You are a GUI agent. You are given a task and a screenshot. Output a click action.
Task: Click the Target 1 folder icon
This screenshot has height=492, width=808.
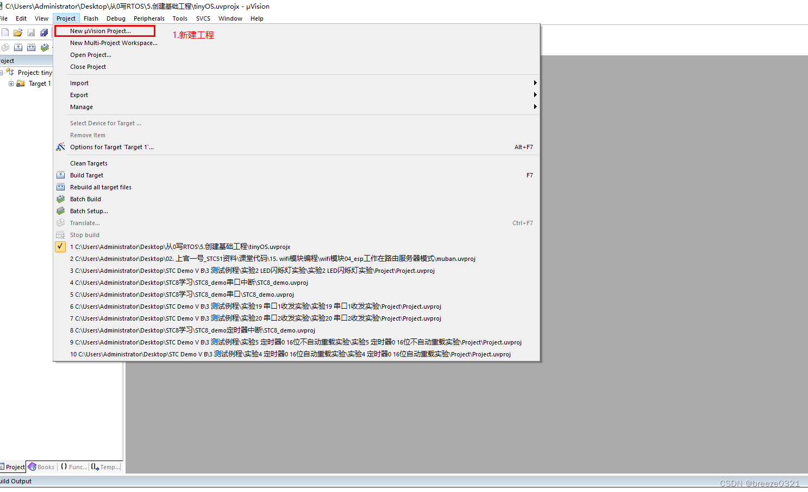click(x=21, y=84)
